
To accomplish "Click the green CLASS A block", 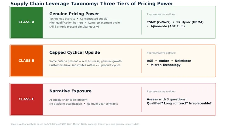I will point(26,22).
